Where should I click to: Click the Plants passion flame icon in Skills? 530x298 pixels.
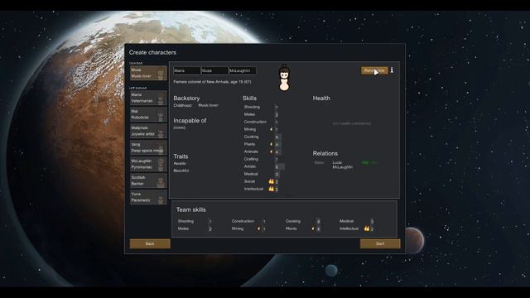click(x=271, y=144)
